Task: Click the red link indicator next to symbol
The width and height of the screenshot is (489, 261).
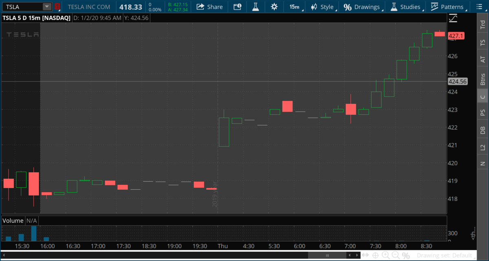Action: [x=57, y=7]
